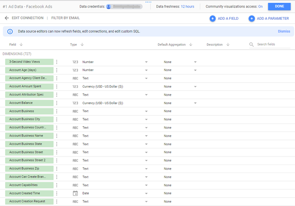Open type dropdown for Account Agency Client De...
The image size is (295, 206).
coord(146,78)
